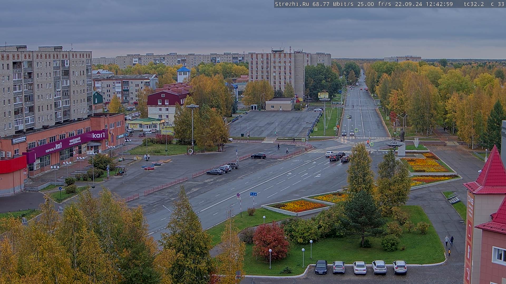The image size is (506, 284).
Task: Click the time stamp 12:42:59
Action: point(439,4)
